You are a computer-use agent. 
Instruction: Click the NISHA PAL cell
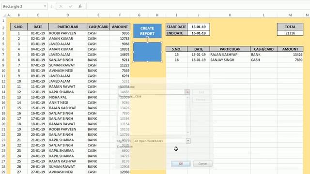pos(68,97)
